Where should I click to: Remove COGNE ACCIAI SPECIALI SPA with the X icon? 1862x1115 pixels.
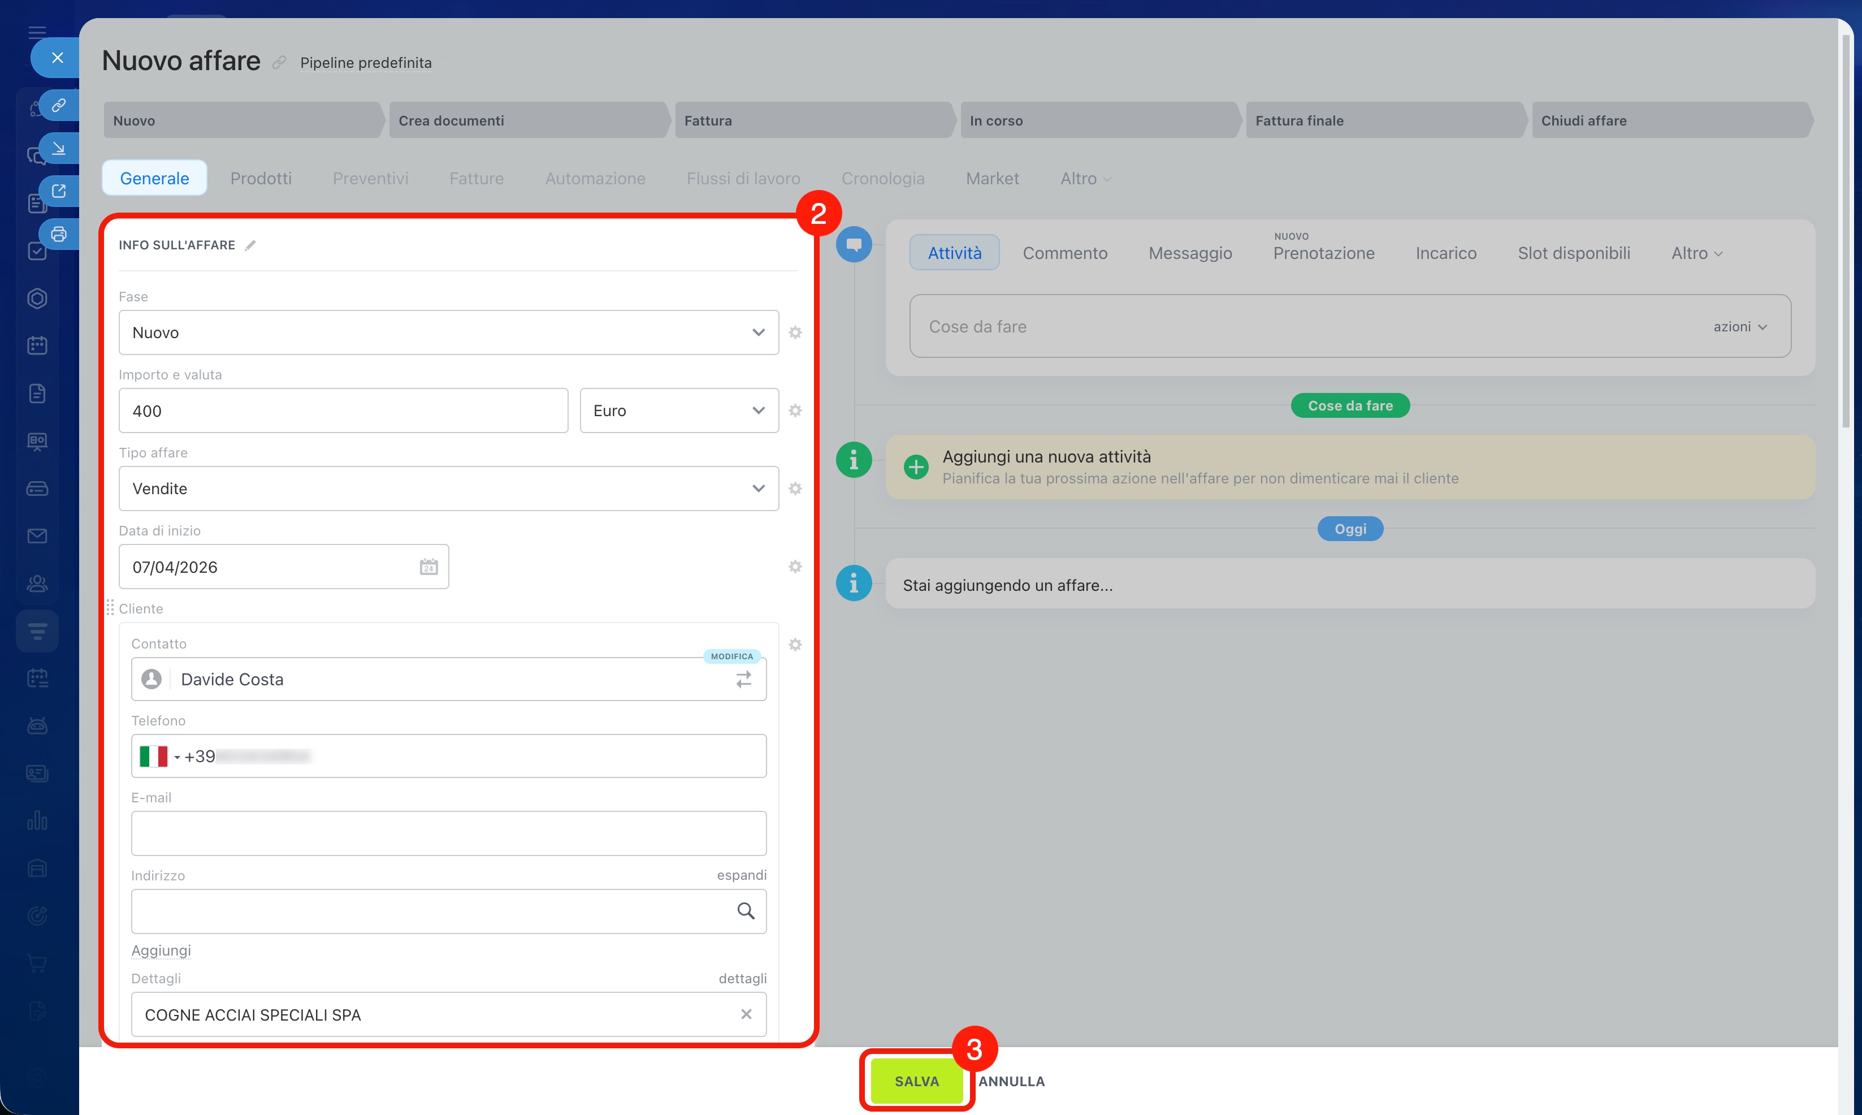[746, 1014]
